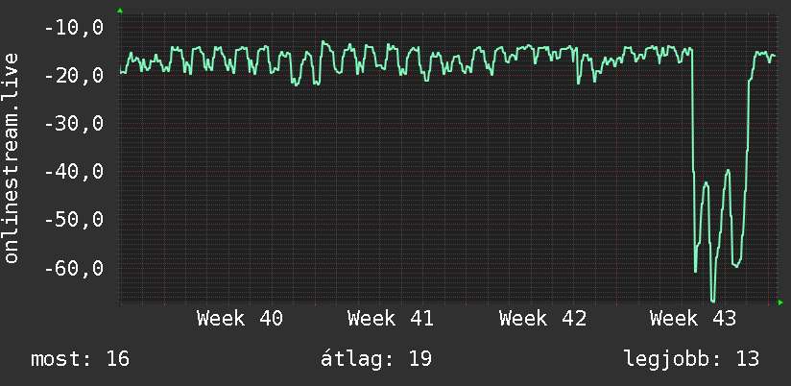Screen dimensions: 791x386
Task: Click the deepest dip of the green line
Action: [713, 301]
